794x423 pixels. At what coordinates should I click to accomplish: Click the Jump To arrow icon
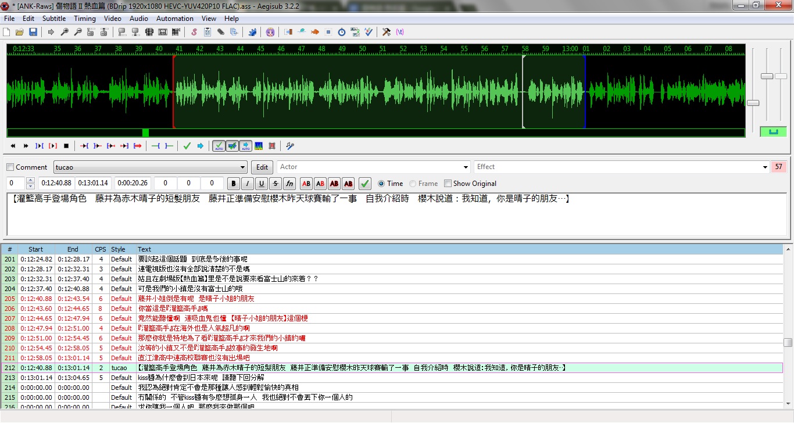pos(51,32)
